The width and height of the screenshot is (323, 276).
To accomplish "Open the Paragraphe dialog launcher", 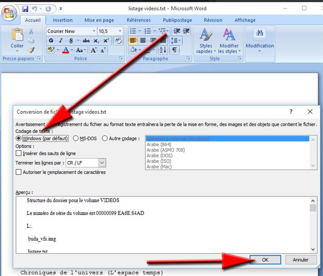I will pyautogui.click(x=189, y=58).
